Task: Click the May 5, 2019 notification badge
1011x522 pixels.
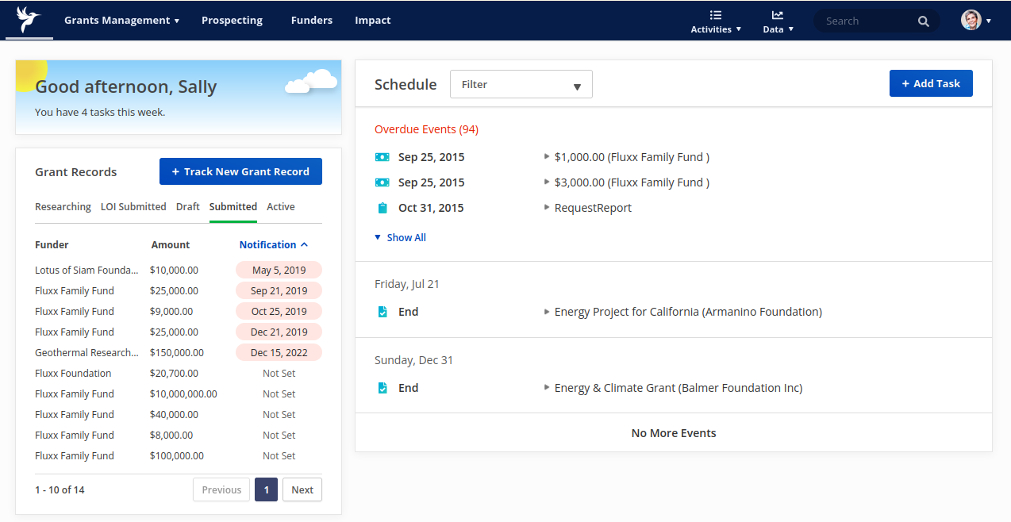Action: click(x=279, y=270)
